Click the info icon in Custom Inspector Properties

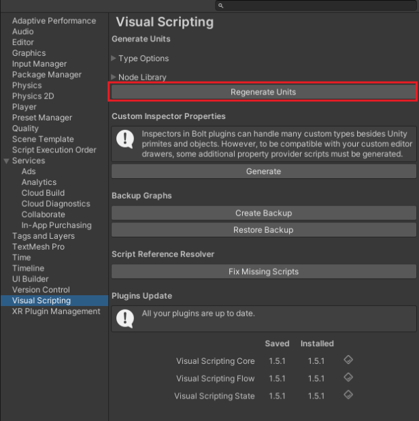[125, 139]
